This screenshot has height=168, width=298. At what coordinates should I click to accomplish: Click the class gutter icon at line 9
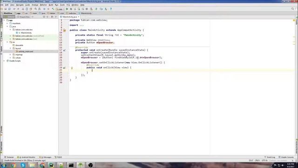pos(64,30)
